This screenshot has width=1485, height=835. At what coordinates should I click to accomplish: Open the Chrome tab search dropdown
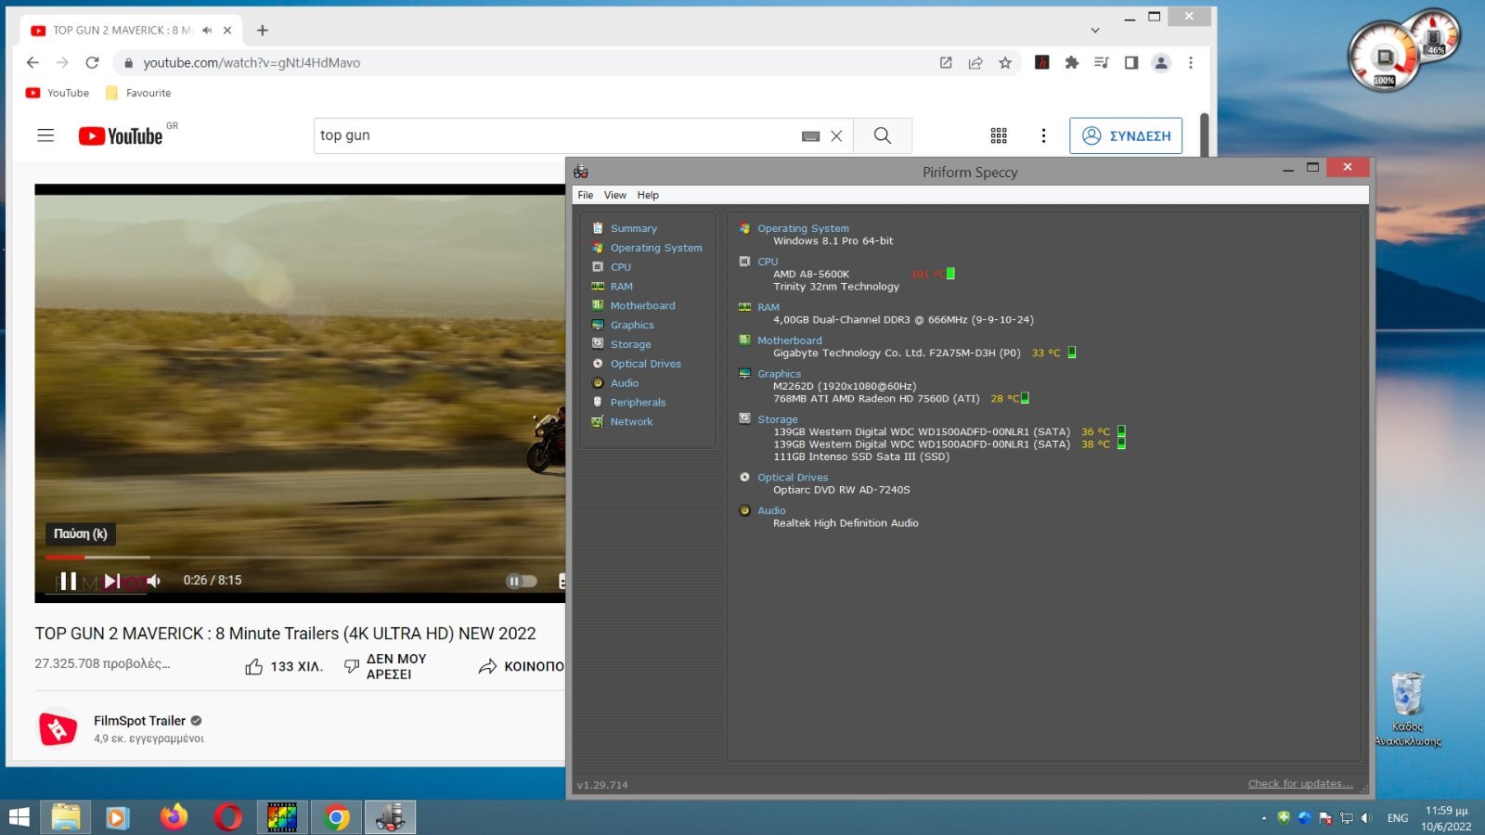1095,31
